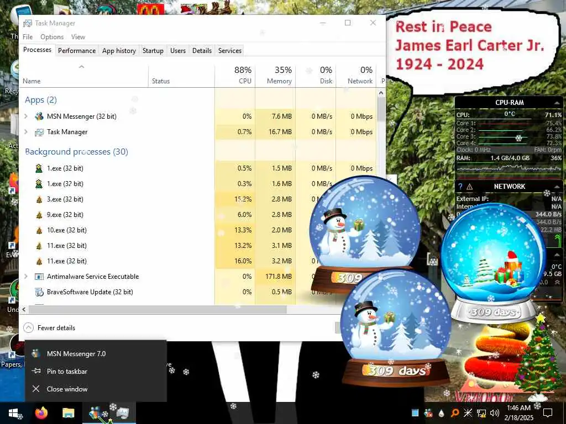Click the warning triangle on NETWORK widget
The height and width of the screenshot is (424, 566).
[470, 187]
